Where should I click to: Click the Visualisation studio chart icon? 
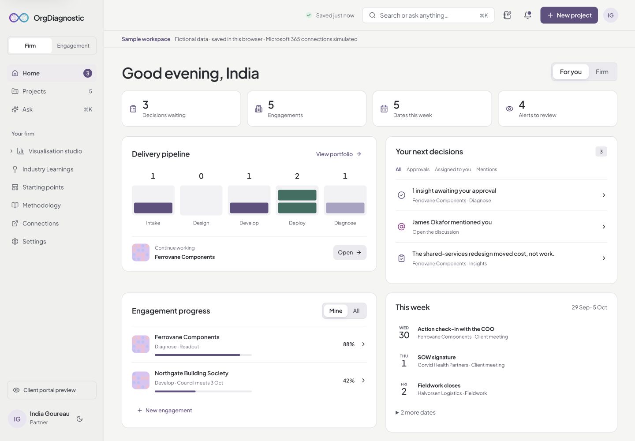20,151
